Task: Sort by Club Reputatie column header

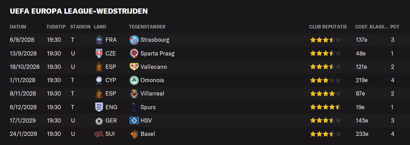Action: (x=328, y=27)
